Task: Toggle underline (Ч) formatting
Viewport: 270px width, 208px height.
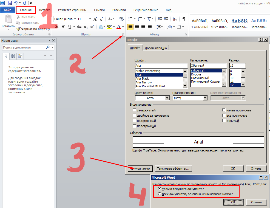Action: pyautogui.click(x=70, y=27)
